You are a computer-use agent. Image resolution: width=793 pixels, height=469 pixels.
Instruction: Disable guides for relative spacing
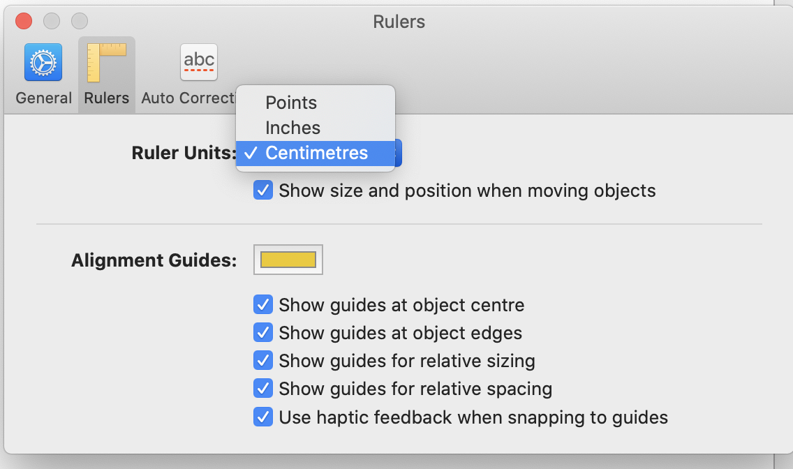[x=263, y=389]
